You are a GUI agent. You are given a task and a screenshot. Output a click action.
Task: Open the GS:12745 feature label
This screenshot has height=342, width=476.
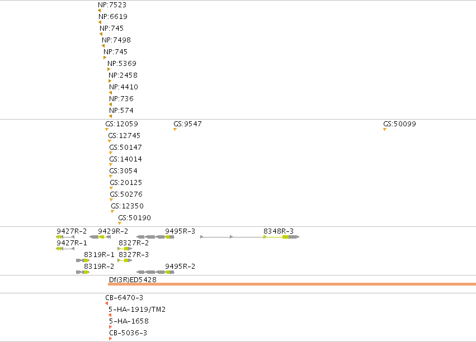pyautogui.click(x=124, y=136)
